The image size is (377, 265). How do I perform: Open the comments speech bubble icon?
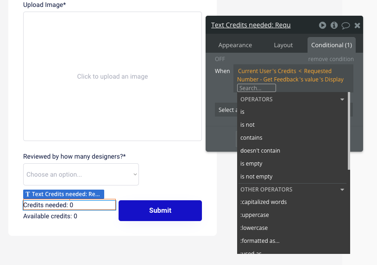(x=346, y=25)
